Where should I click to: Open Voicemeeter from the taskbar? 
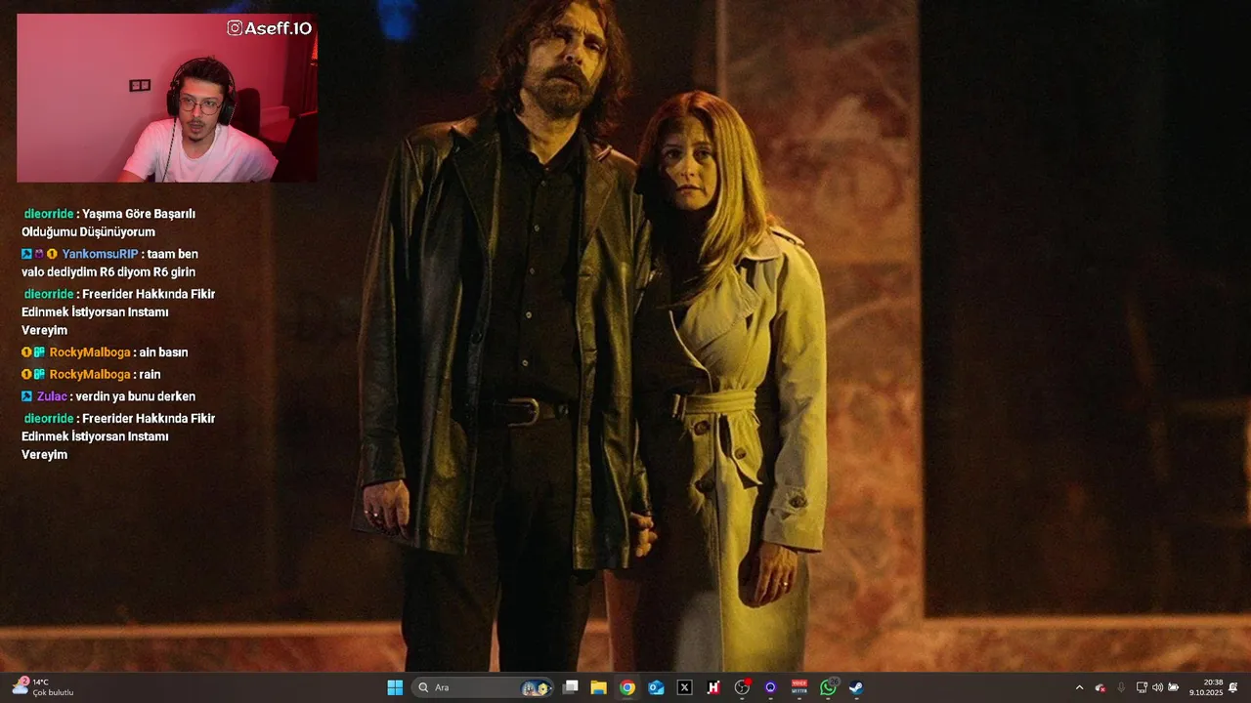pyautogui.click(x=799, y=687)
